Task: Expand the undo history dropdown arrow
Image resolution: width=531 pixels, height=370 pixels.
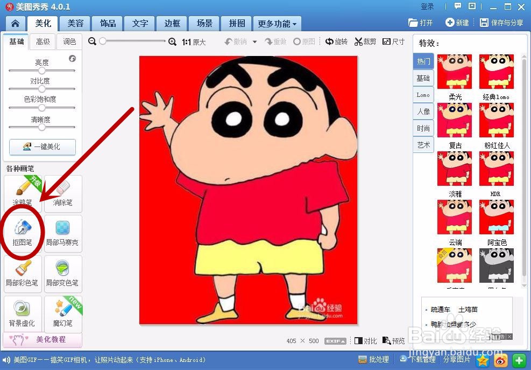Action: tap(254, 41)
